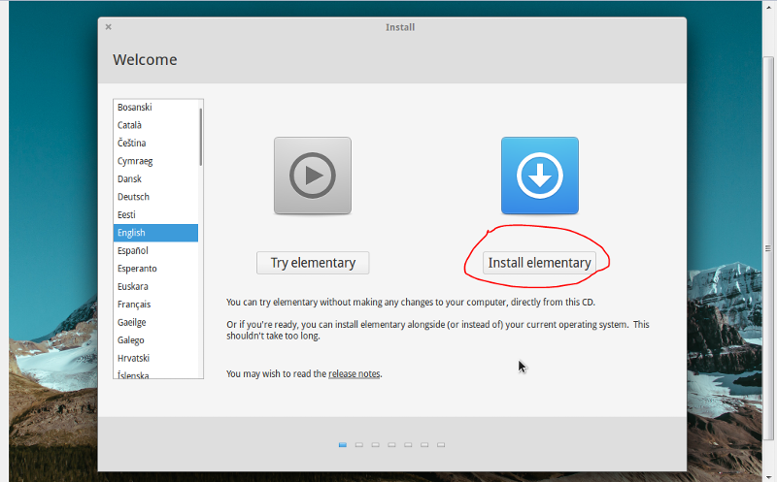Image resolution: width=777 pixels, height=482 pixels.
Task: Select Bosanski in the language list
Action: [155, 108]
